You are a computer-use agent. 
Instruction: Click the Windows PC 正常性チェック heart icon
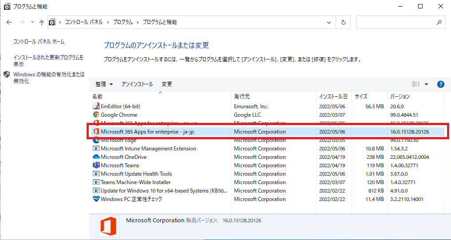[96, 199]
